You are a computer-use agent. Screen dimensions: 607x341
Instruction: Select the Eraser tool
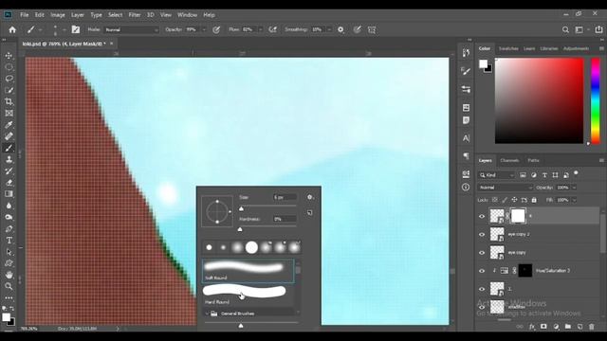click(9, 183)
